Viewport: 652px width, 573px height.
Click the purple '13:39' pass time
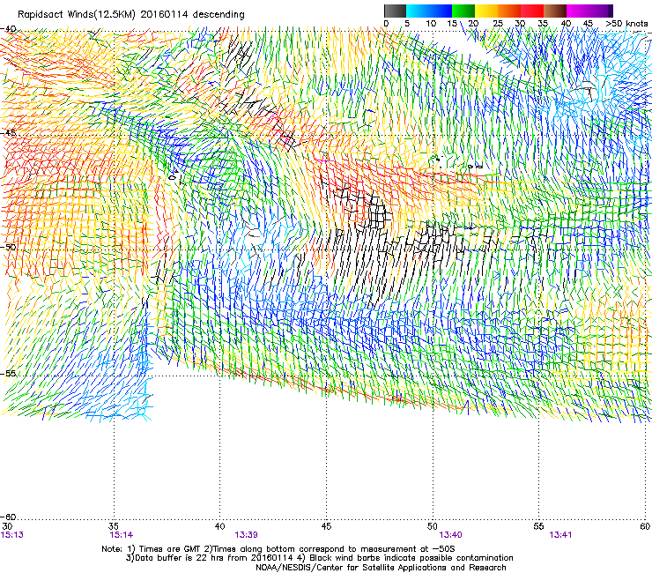pos(246,535)
